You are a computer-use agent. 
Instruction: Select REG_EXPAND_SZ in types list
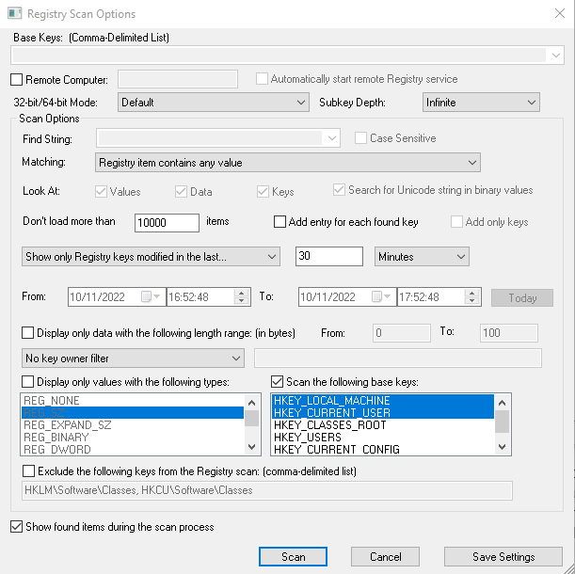[133, 425]
